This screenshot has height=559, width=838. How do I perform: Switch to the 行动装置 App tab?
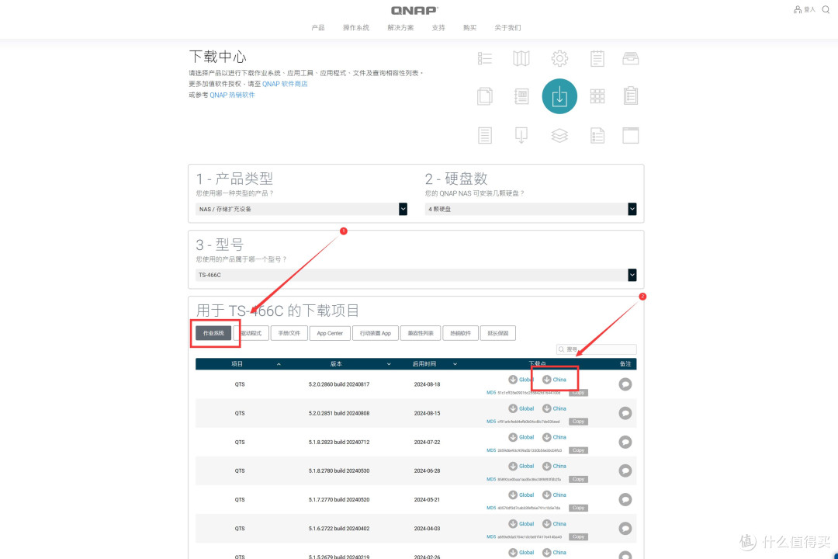click(376, 333)
